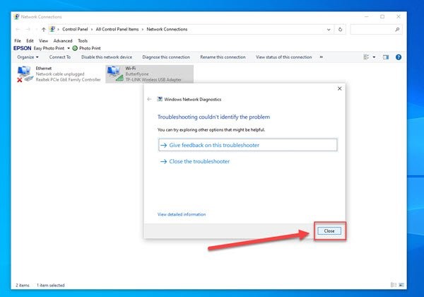
Task: Click All Control Panel Items breadcrumb
Action: click(117, 29)
